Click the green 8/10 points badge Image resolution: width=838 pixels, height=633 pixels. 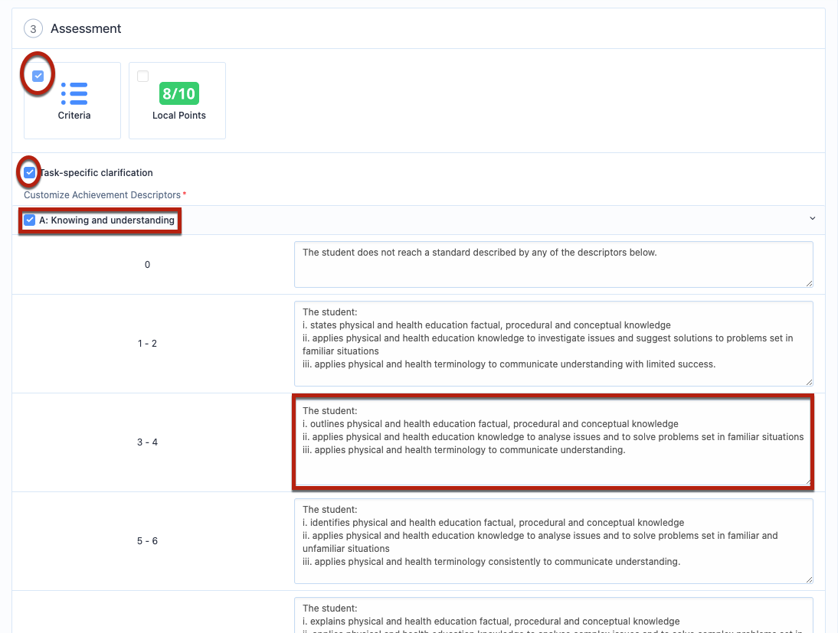179,93
